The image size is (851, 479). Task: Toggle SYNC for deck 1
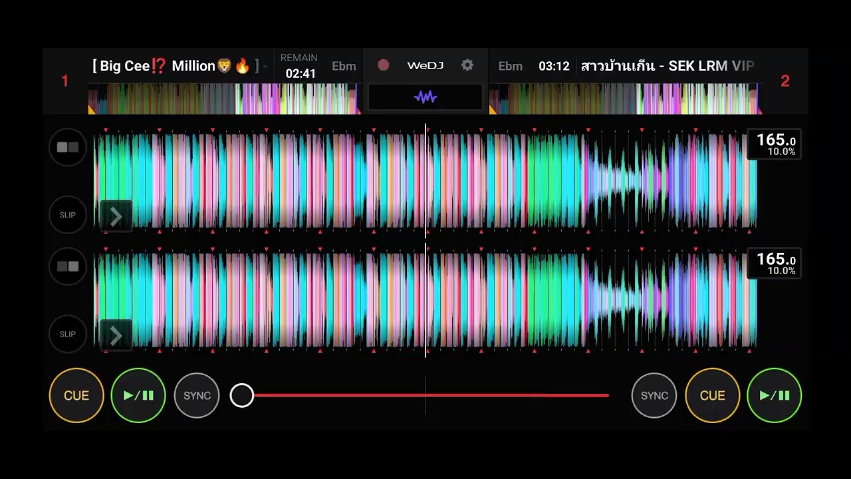tap(197, 395)
